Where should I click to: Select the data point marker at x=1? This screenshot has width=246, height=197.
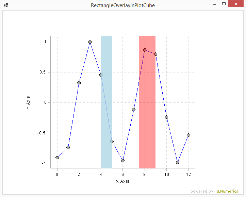click(x=68, y=147)
